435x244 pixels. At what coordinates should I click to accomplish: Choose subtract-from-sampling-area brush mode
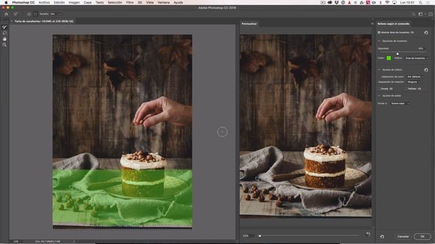35,14
